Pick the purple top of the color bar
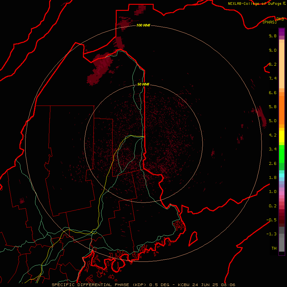Viewport: 287px width, 287px height. 282,32
